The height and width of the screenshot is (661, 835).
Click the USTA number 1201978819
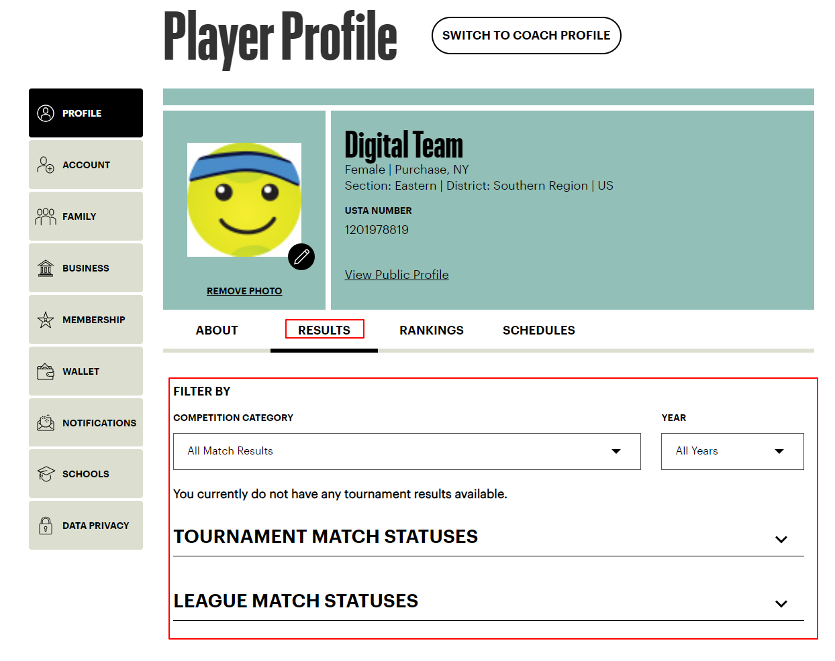point(377,230)
